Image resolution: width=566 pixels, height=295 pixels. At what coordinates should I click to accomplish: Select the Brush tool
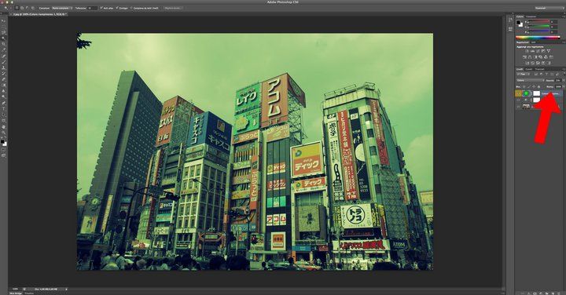[x=5, y=62]
